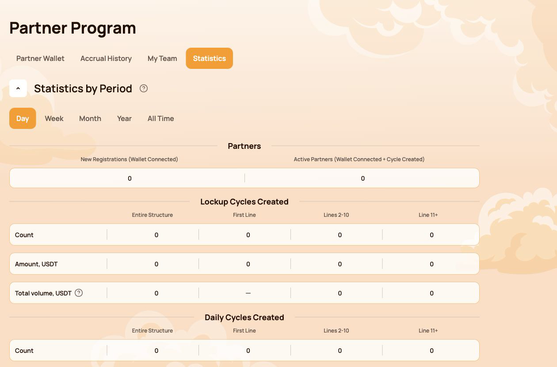Click New Registrations (Wallet Connected) label
The image size is (557, 367).
[129, 159]
